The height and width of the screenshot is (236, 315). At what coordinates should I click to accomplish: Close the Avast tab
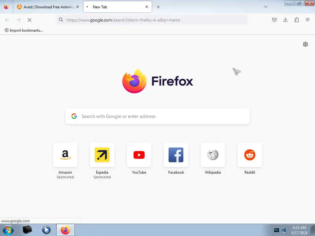pyautogui.click(x=78, y=7)
